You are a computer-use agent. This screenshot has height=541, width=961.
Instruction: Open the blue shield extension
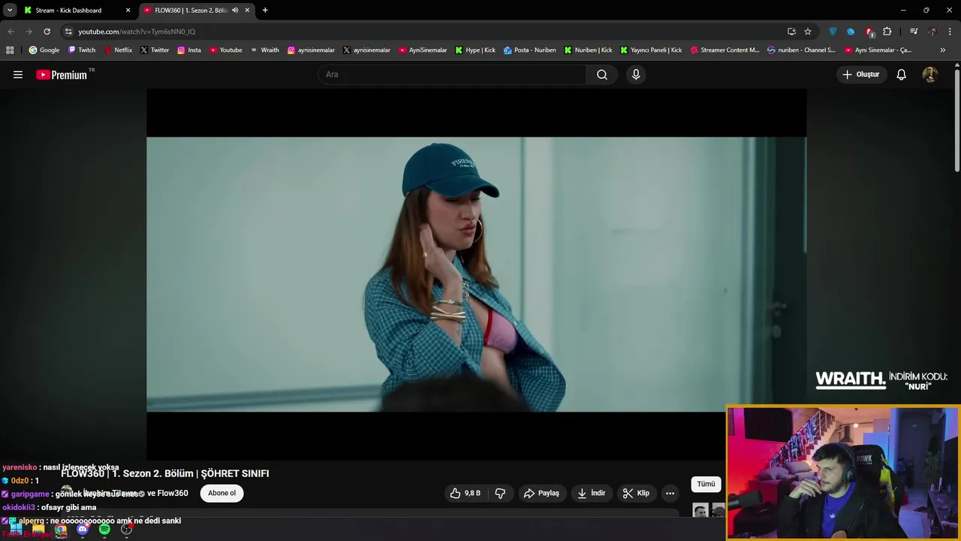point(833,32)
